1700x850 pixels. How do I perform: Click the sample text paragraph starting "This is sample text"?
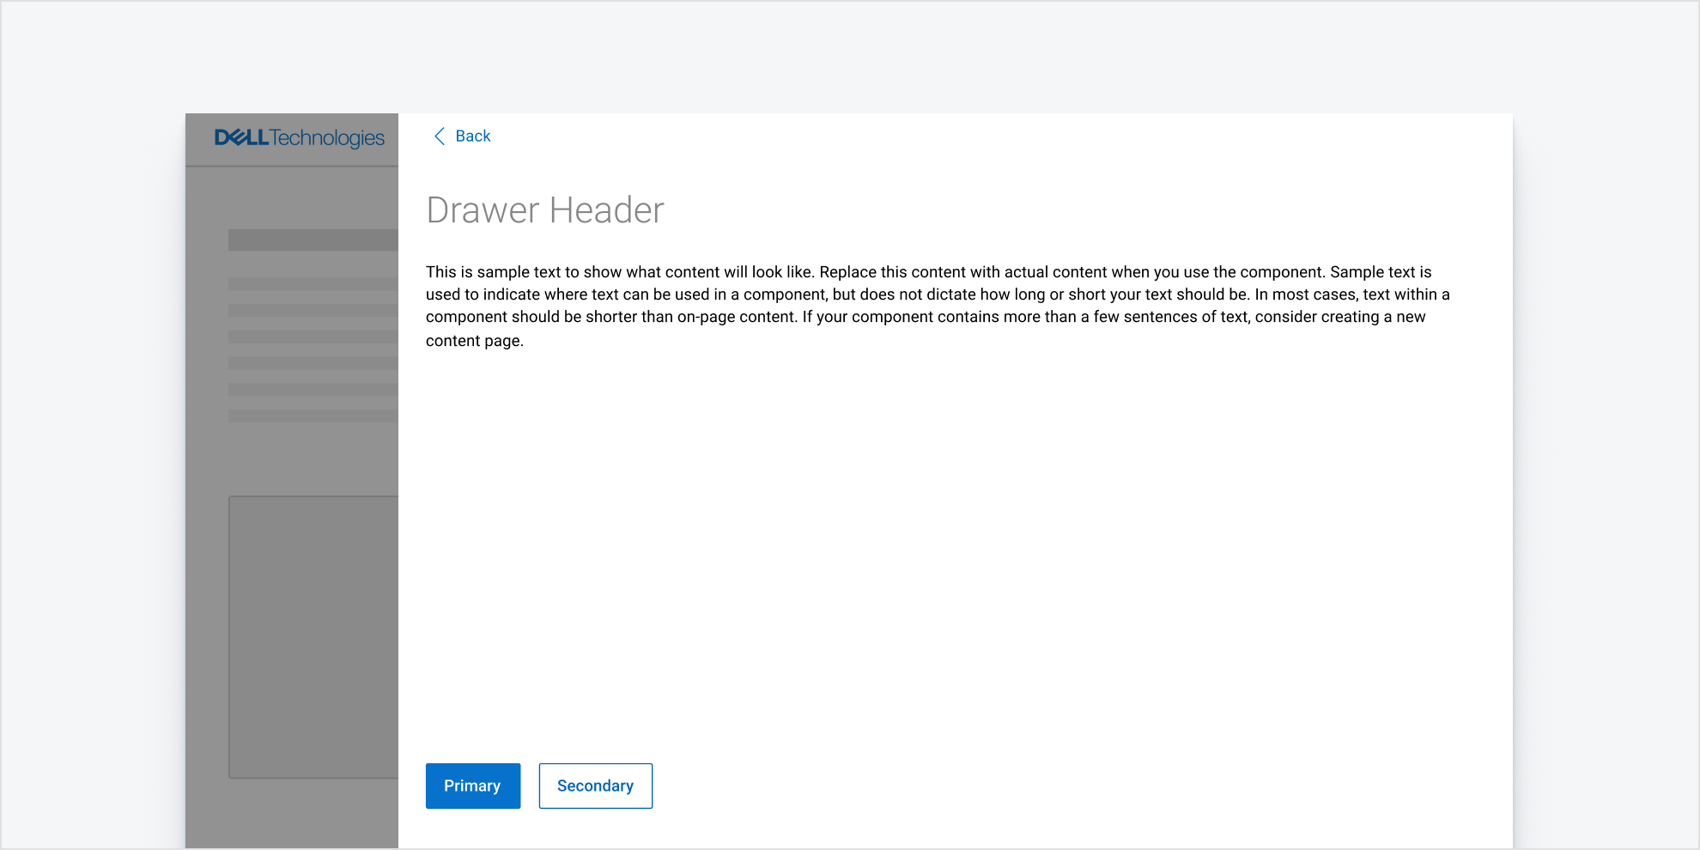(938, 307)
